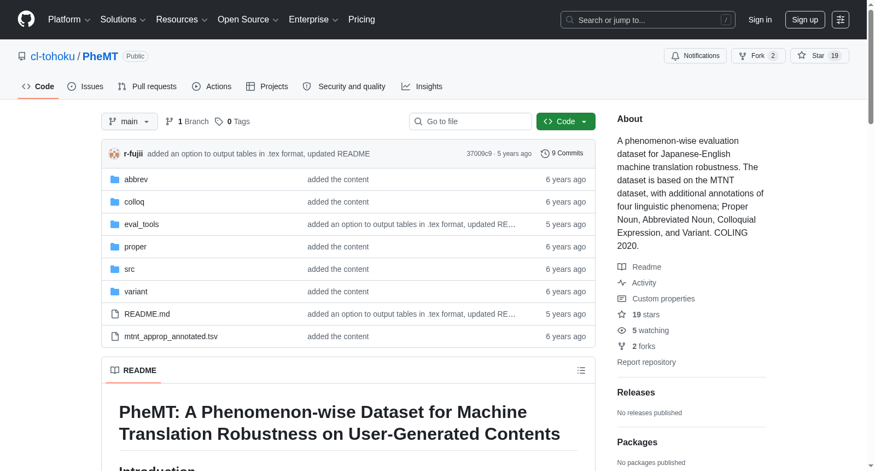This screenshot has width=875, height=471.
Task: Open the Insights tab
Action: tap(422, 86)
